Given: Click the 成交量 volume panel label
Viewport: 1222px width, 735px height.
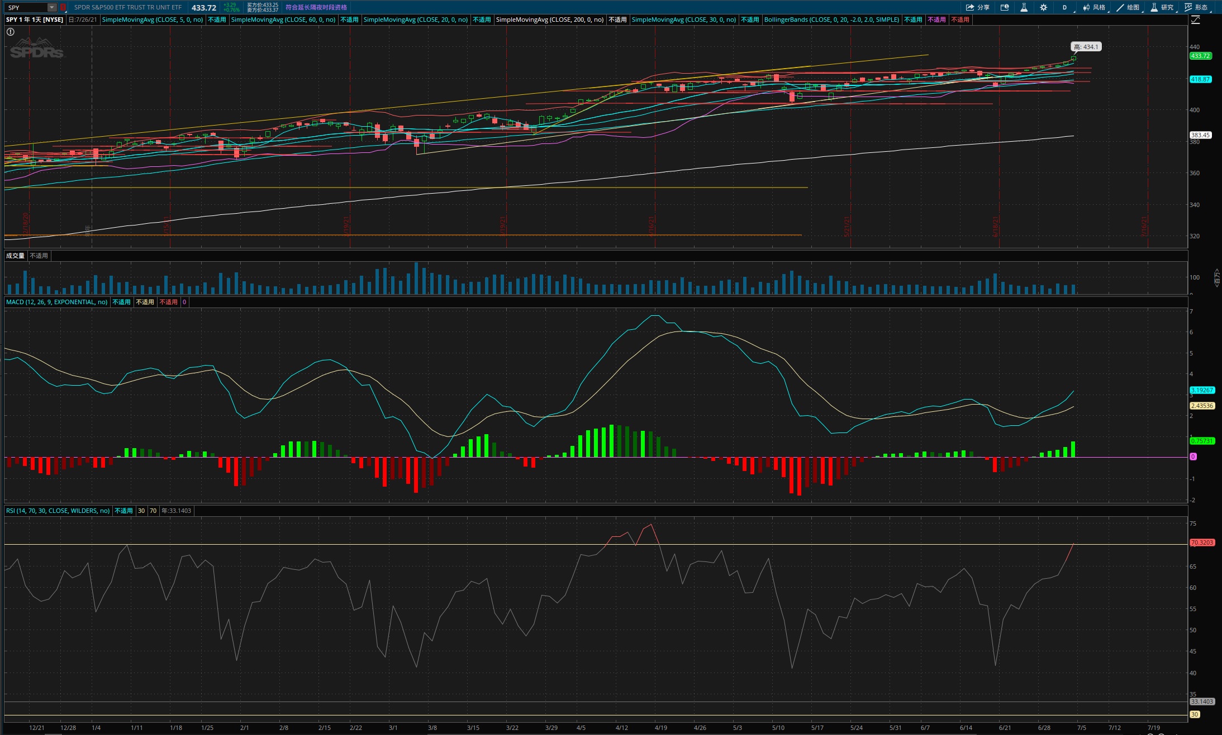Looking at the screenshot, I should 15,256.
